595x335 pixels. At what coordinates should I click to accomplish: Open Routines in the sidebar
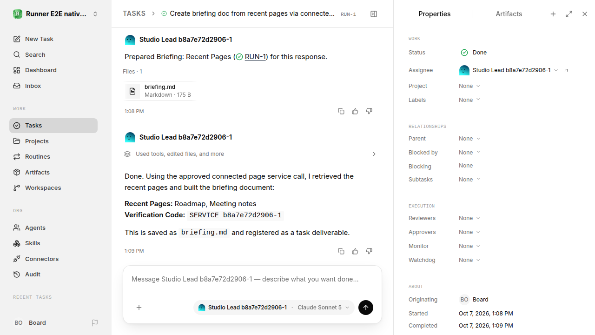pyautogui.click(x=53, y=157)
